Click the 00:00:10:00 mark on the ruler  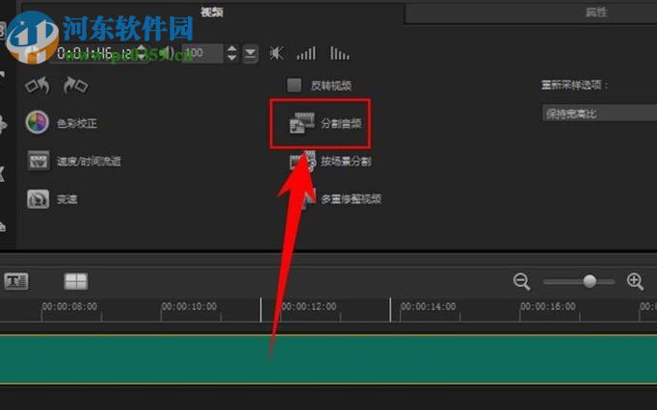click(189, 307)
